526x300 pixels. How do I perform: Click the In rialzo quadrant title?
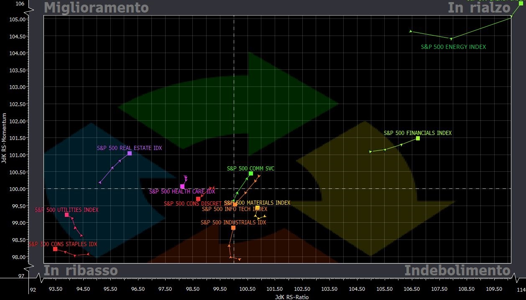click(x=479, y=8)
